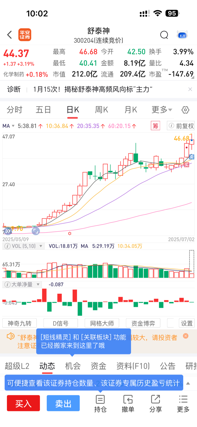Image resolution: width=197 pixels, height=427 pixels.
Task: Collapse the bottom panel triangle
Action: (x=188, y=383)
